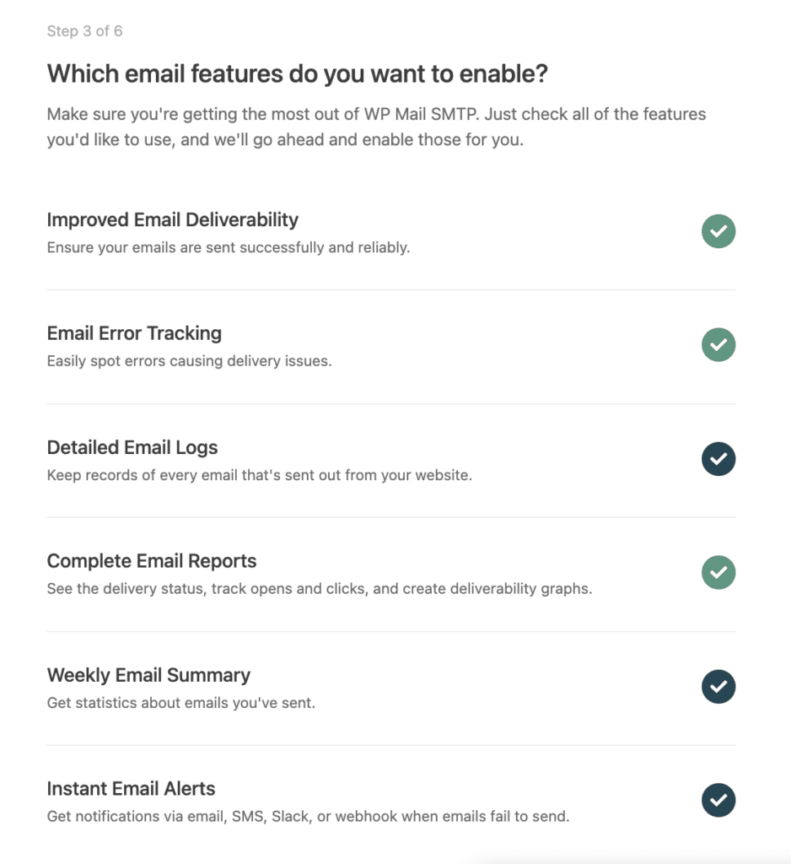This screenshot has width=791, height=864.
Task: Select the Email Error Tracking label
Action: click(134, 333)
